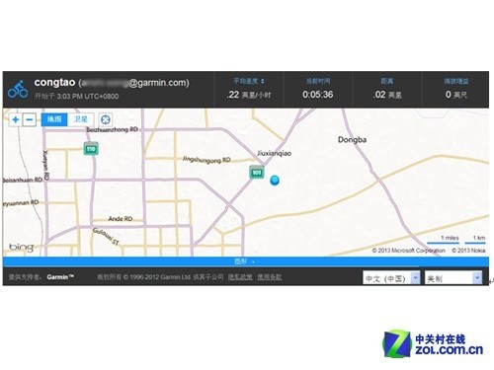Click the Garmin brand name in footer
This screenshot has width=494, height=370.
[60, 277]
